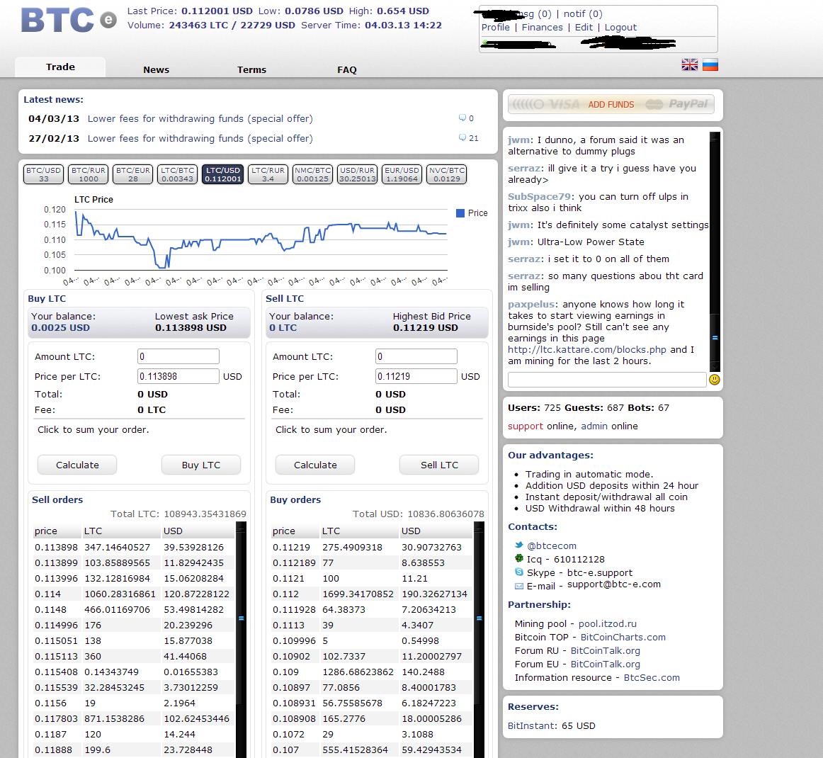Click the E-mail envelope icon

pos(518,586)
